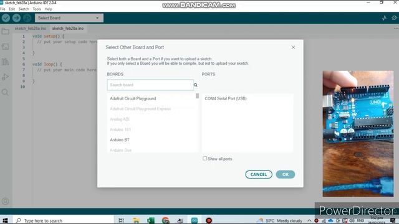Screen dimensions: 399x224
Task: Click the weather 30°C Mostly cloudy widget
Action: [x=279, y=220]
